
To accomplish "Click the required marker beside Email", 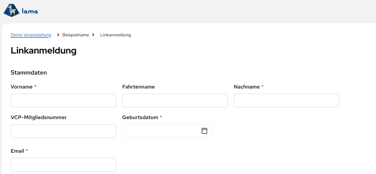I will (x=27, y=151).
